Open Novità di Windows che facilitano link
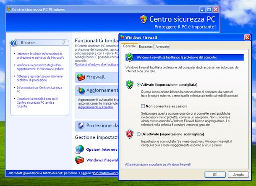This screenshot has width=256, height=186. (97, 65)
